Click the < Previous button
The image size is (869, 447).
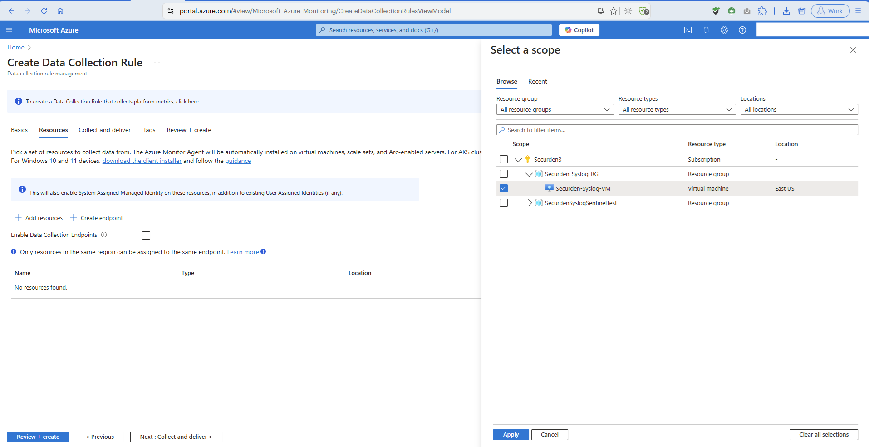click(99, 437)
